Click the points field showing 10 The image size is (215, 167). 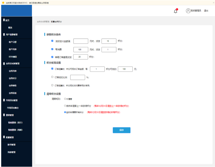[x=109, y=41]
